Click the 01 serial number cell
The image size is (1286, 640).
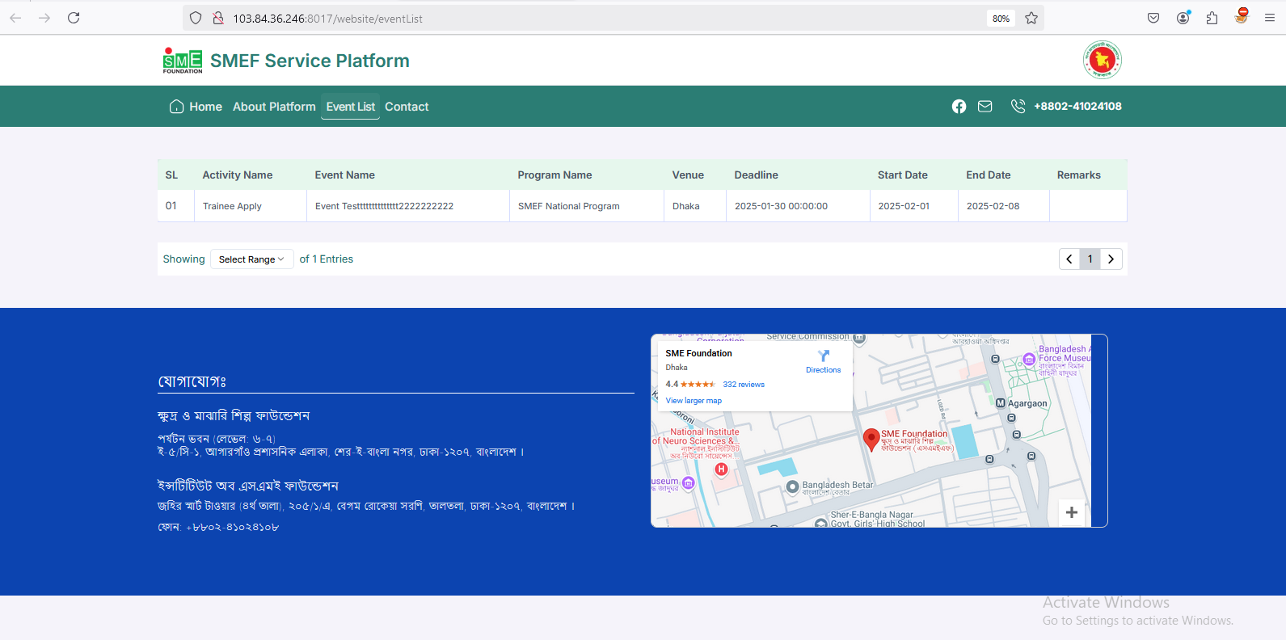click(x=176, y=206)
